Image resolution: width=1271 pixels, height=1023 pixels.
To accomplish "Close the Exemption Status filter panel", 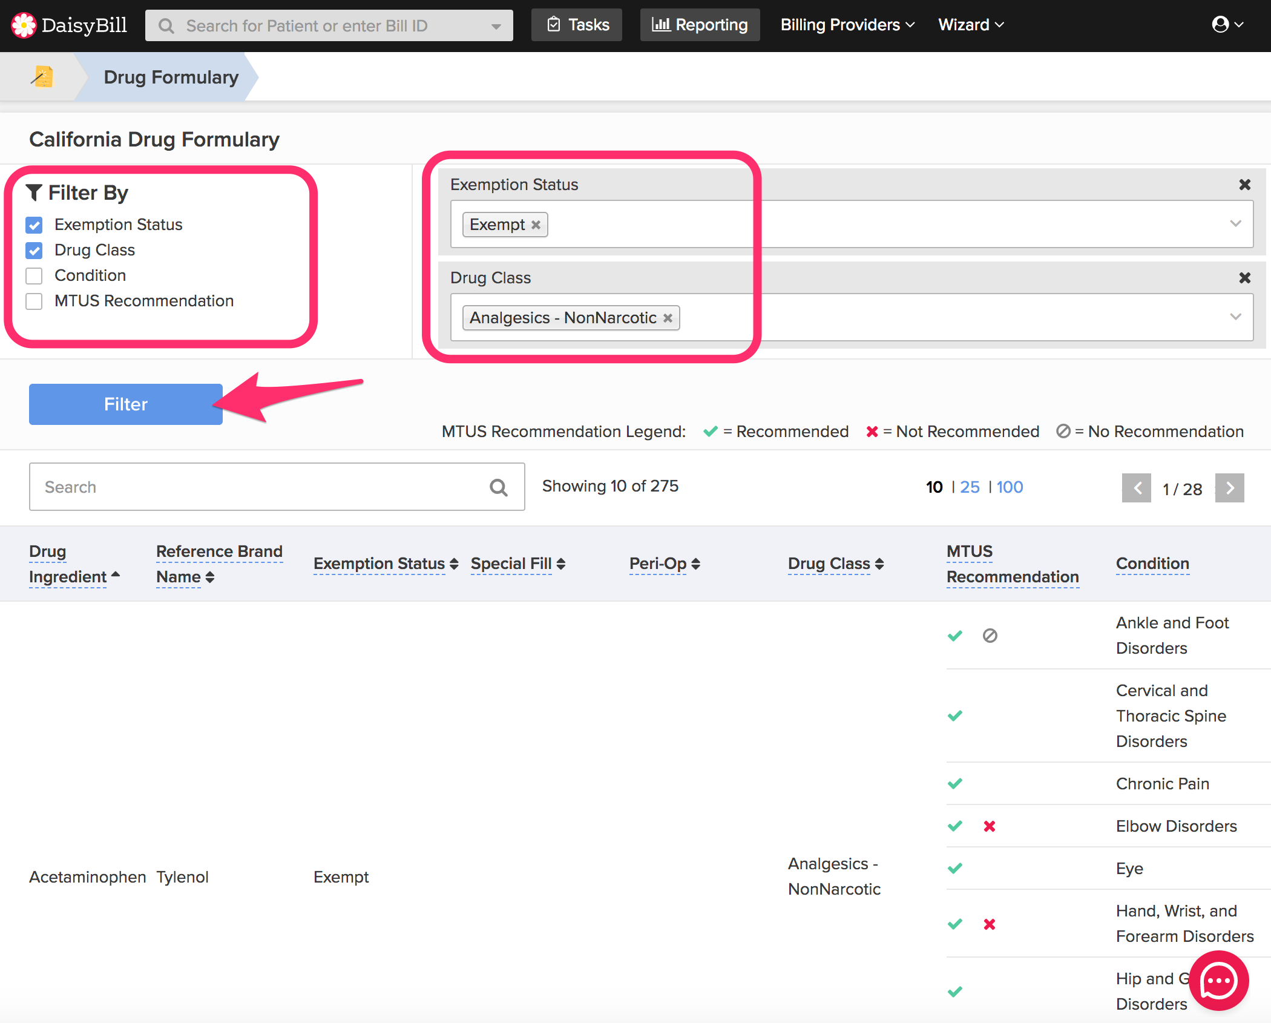I will [x=1244, y=185].
